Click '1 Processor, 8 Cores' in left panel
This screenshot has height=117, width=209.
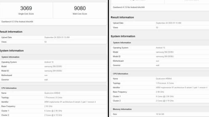53,97
